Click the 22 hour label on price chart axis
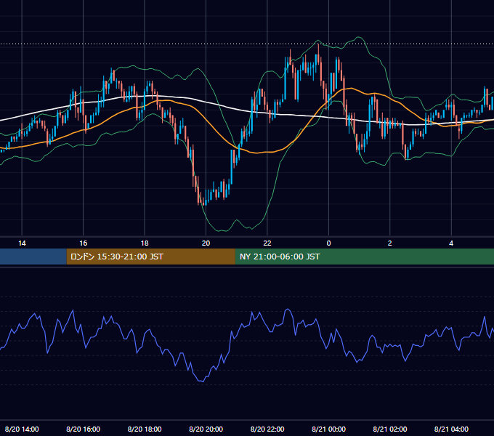This screenshot has height=436, width=494. pyautogui.click(x=267, y=243)
